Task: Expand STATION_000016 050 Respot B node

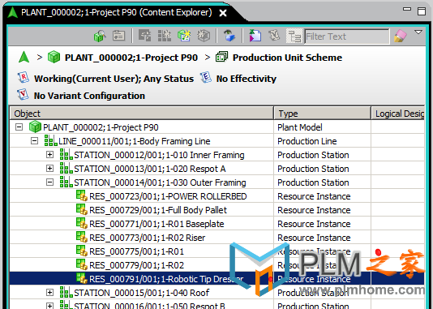Action: [49, 306]
